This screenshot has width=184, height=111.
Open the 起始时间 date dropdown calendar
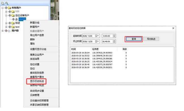pos(97,36)
